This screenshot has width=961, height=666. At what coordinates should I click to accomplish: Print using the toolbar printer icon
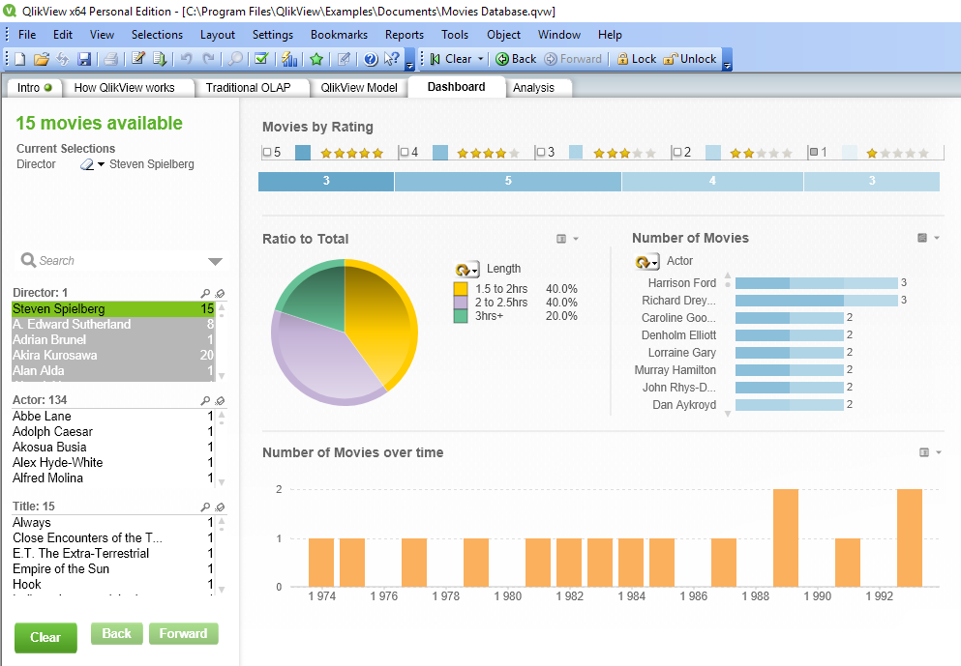(111, 59)
